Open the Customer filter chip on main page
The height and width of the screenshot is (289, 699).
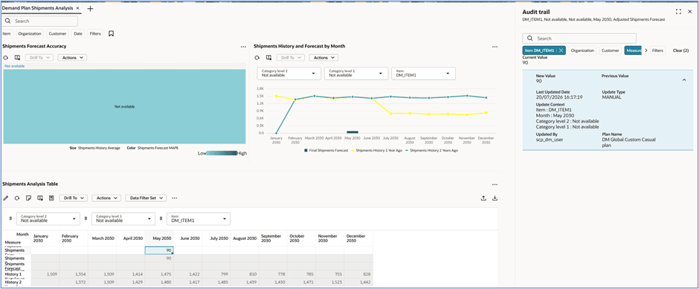(x=58, y=33)
